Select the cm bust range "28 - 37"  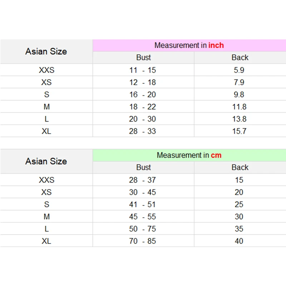(143, 180)
